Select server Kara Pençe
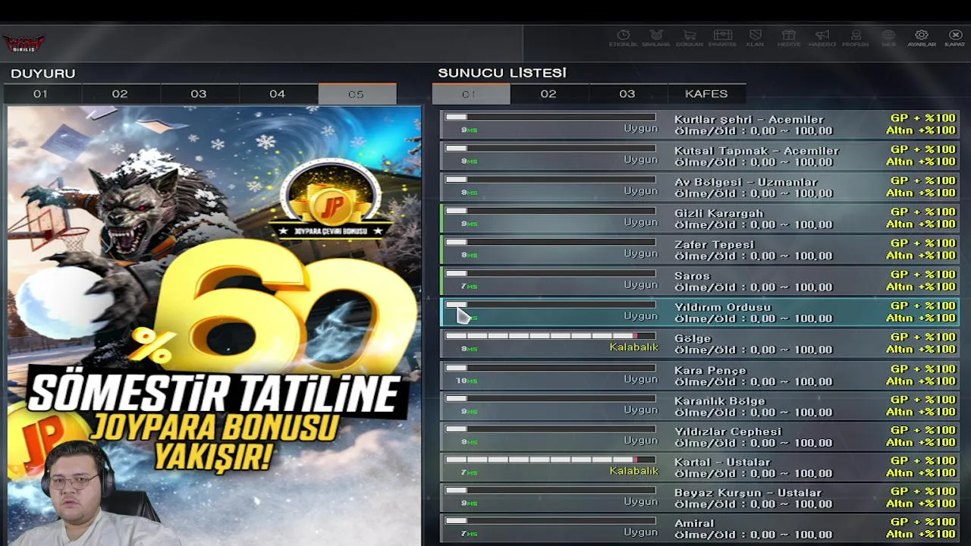Screen dimensions: 971x546 699,375
